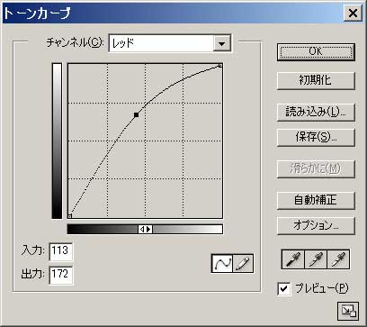Open the 読み込み load dialog
The width and height of the screenshot is (367, 327).
316,112
